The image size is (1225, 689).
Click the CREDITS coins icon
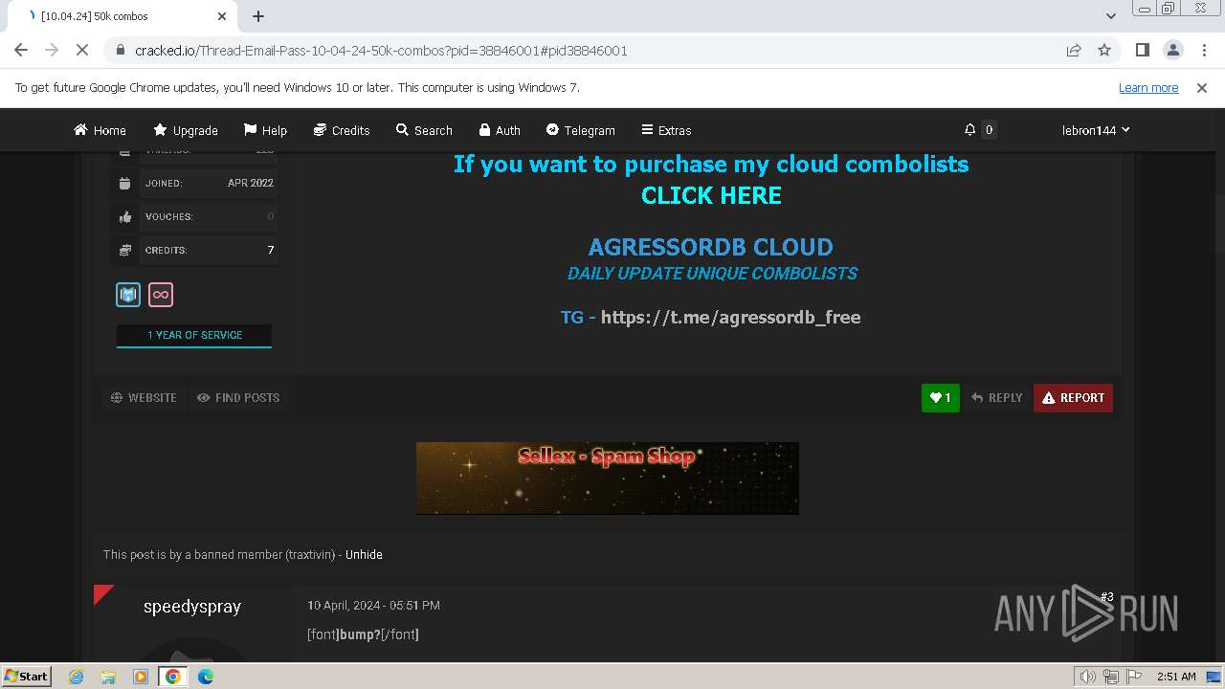[x=125, y=250]
